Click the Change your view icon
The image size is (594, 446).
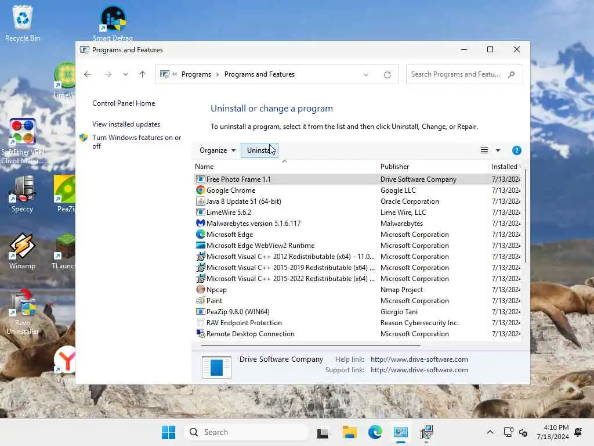pyautogui.click(x=484, y=150)
